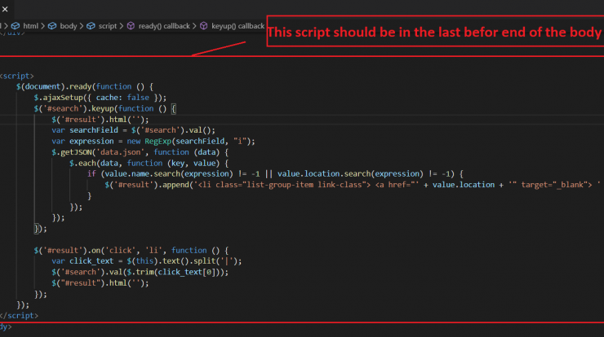604x337 pixels.
Task: Click the $.each(data, function line
Action: tap(149, 164)
